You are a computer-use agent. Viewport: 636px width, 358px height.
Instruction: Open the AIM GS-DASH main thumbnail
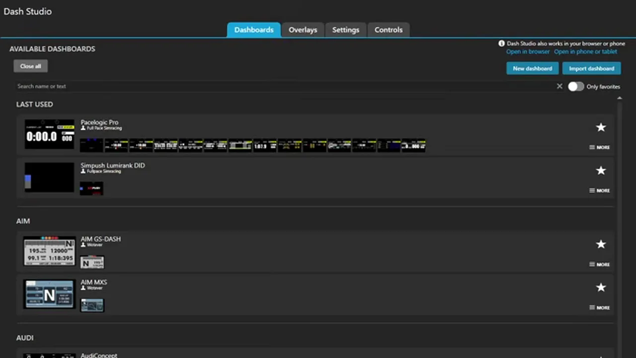50,251
